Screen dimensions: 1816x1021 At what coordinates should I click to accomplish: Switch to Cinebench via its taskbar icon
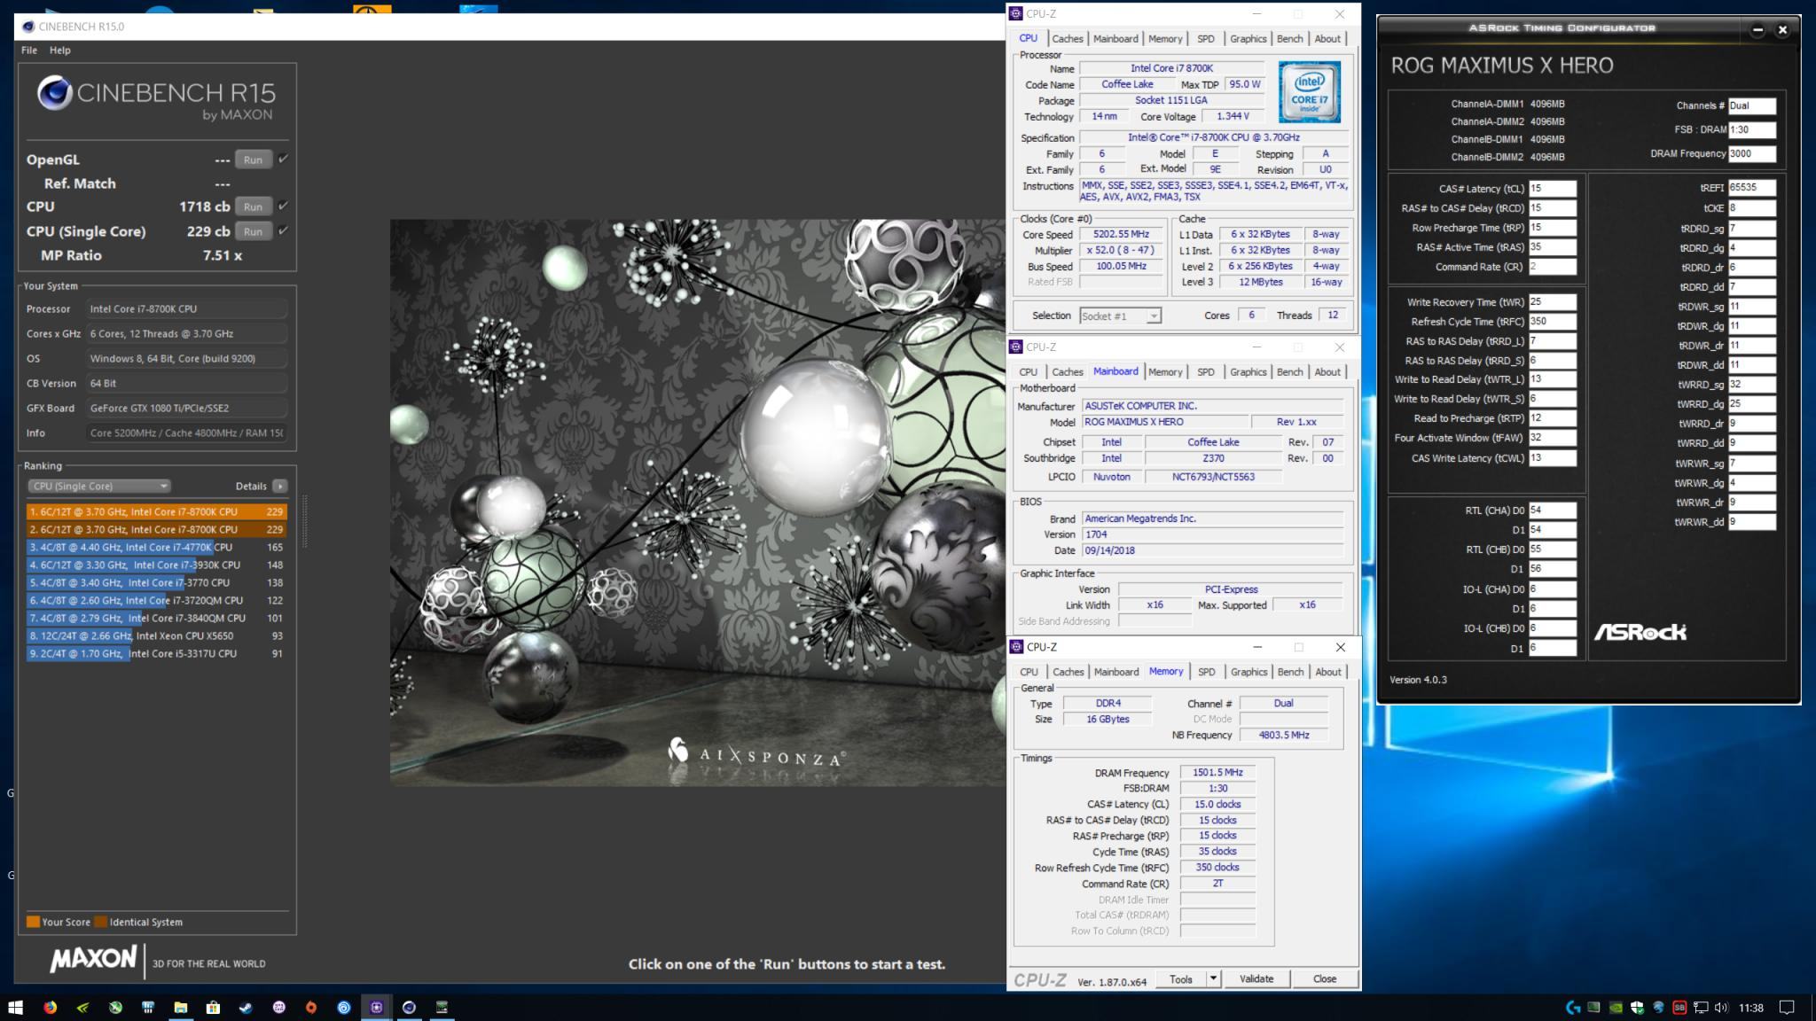click(x=409, y=1007)
